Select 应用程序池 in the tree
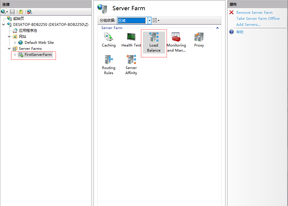 28,30
